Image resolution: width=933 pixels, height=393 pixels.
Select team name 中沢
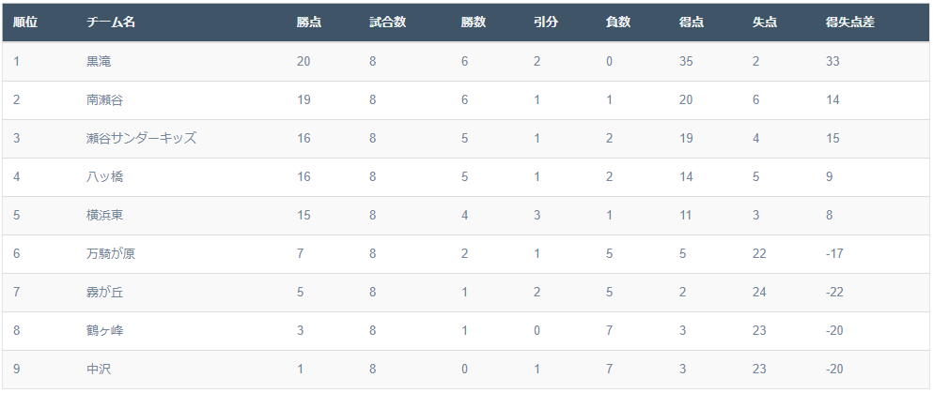point(99,369)
